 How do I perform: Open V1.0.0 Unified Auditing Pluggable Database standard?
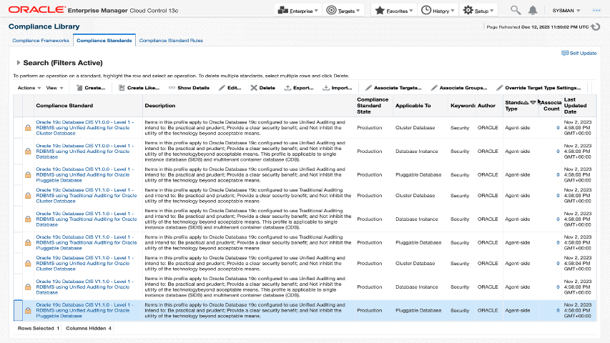(85, 174)
